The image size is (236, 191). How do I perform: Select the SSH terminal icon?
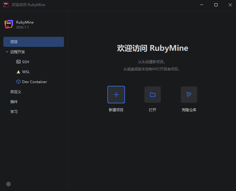pos(19,62)
